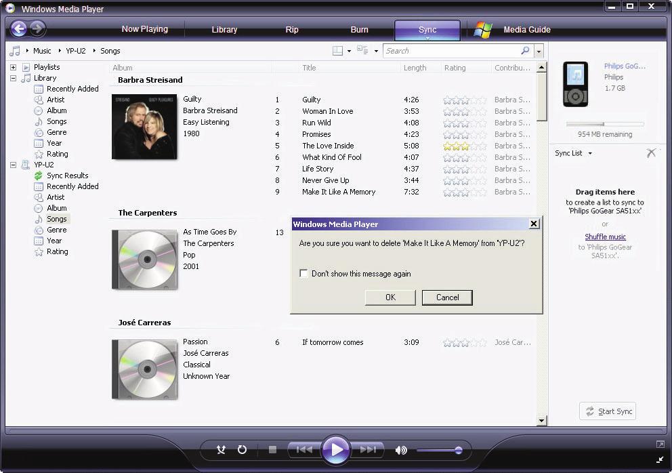Screen dimensions: 672x473
Task: Open the Sync tab menu arrow
Action: [427, 38]
